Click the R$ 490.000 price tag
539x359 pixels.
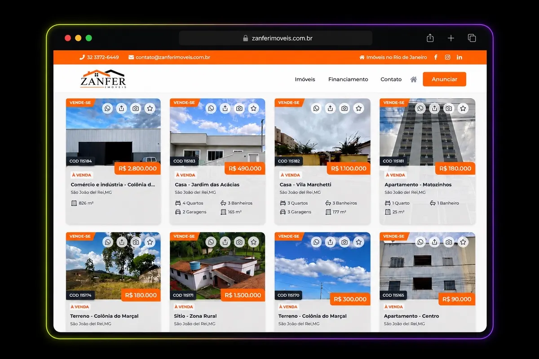click(x=245, y=168)
